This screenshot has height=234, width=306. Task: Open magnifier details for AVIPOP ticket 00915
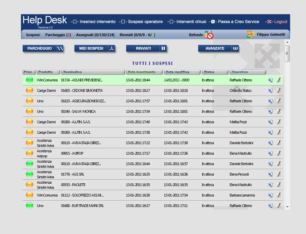[x=270, y=153]
